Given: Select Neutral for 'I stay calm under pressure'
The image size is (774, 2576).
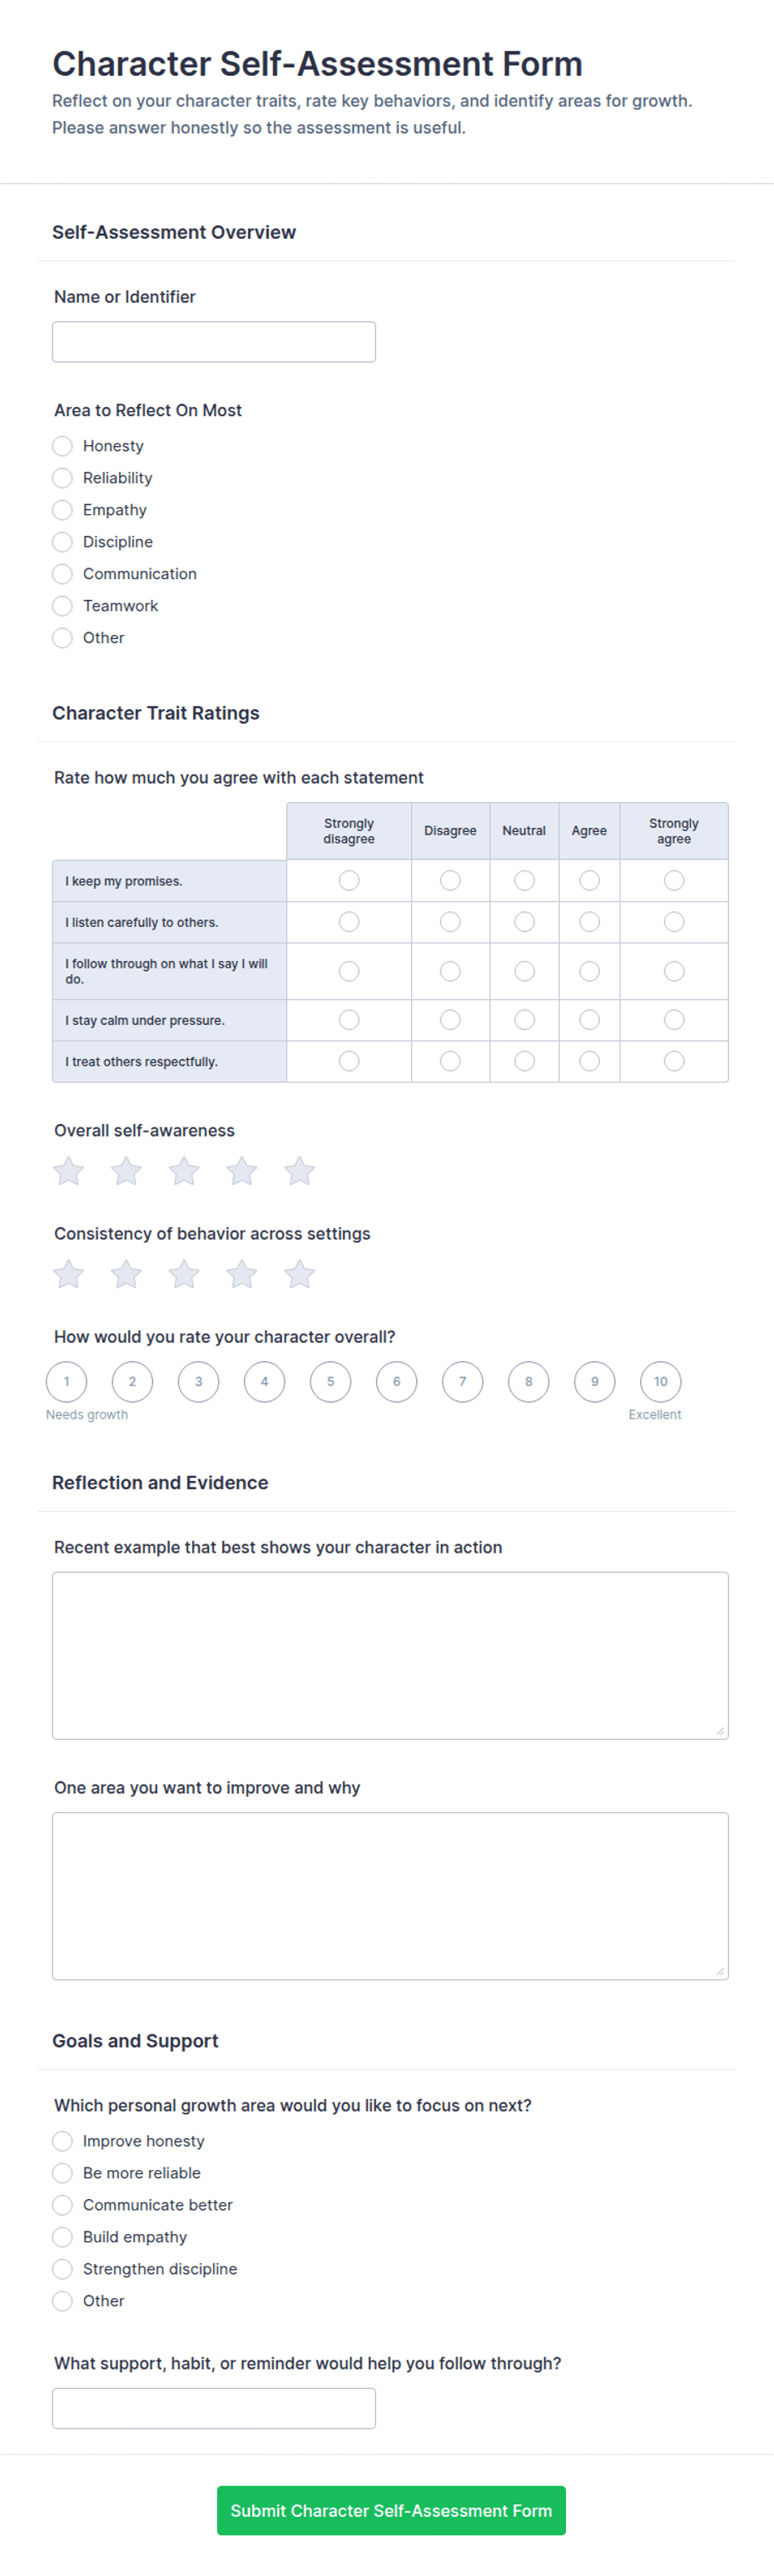Looking at the screenshot, I should pos(524,1020).
